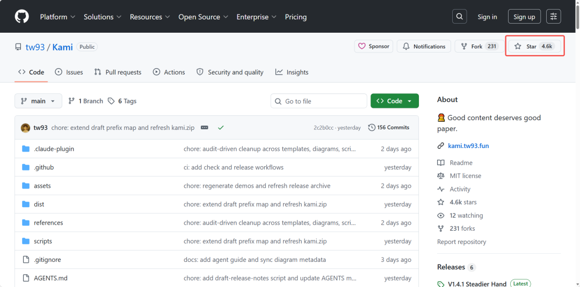Open V1.4.1 Steadier Hand release
Image resolution: width=580 pixels, height=287 pixels.
[477, 284]
